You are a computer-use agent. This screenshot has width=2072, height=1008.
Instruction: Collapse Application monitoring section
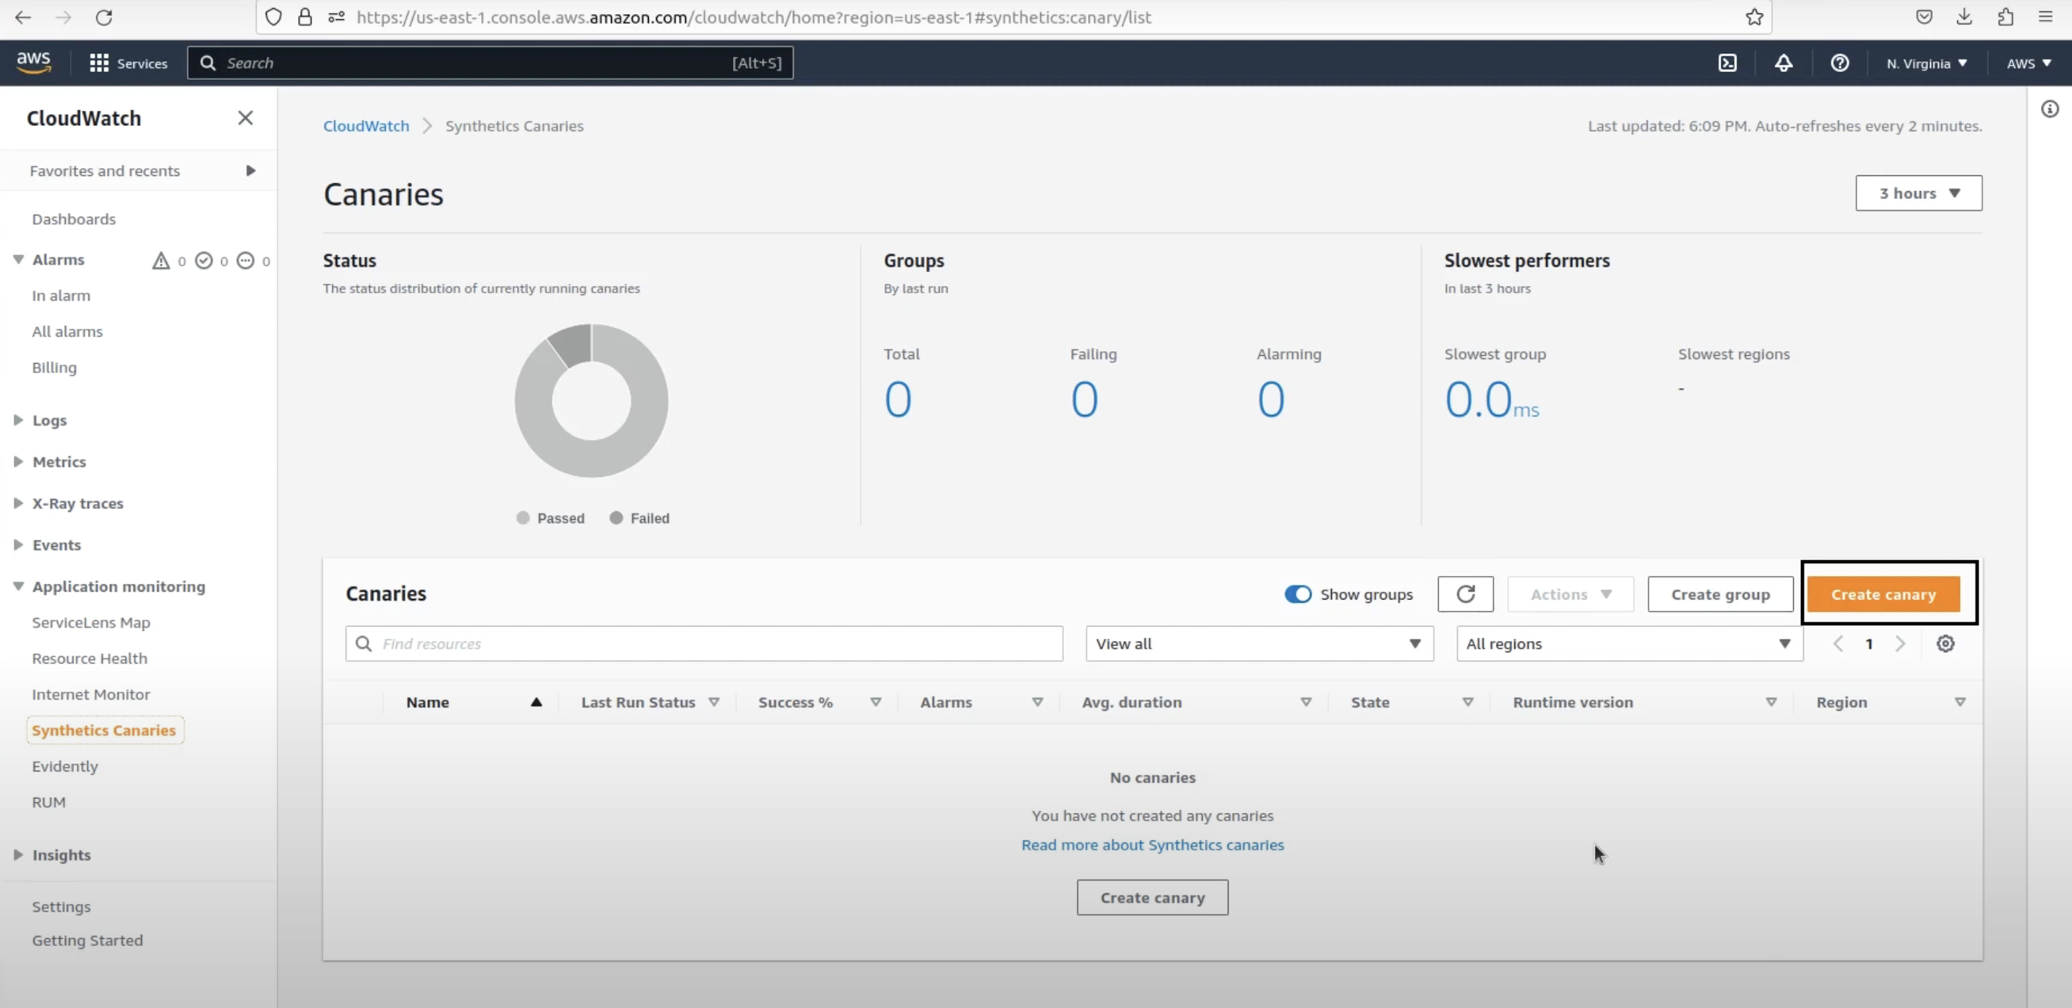pos(18,586)
